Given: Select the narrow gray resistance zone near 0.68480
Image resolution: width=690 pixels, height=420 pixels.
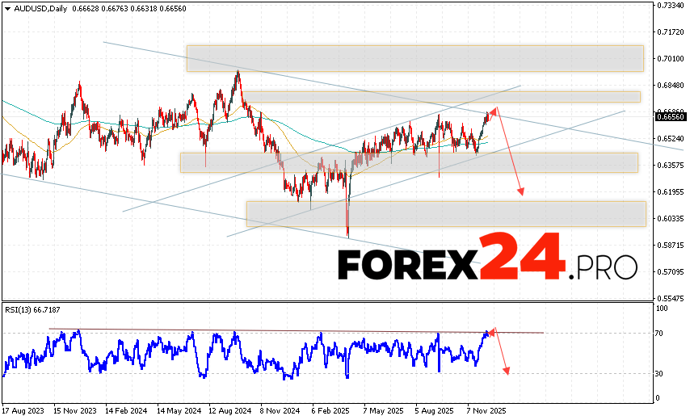Looking at the screenshot, I should pos(443,97).
